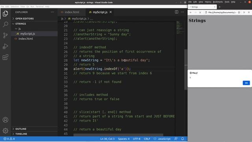Open VS Code Terminal menu
The width and height of the screenshot is (252, 142).
pos(39,7)
